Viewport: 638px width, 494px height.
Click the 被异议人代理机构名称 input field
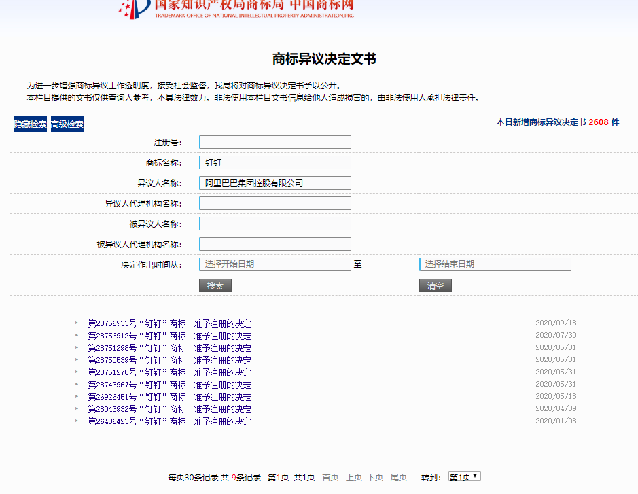(x=274, y=244)
